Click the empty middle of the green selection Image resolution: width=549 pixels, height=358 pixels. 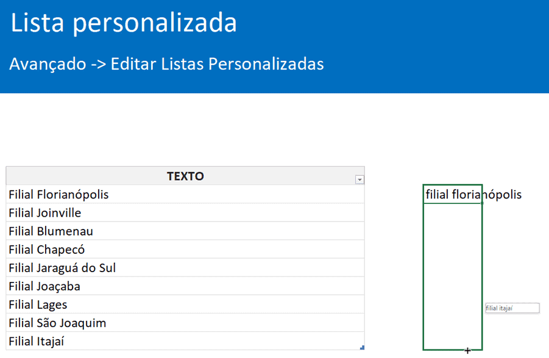pyautogui.click(x=452, y=274)
